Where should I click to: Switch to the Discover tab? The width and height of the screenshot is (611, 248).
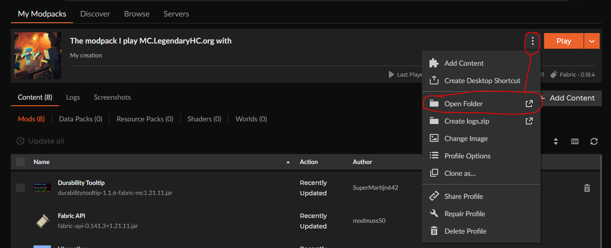coord(95,14)
